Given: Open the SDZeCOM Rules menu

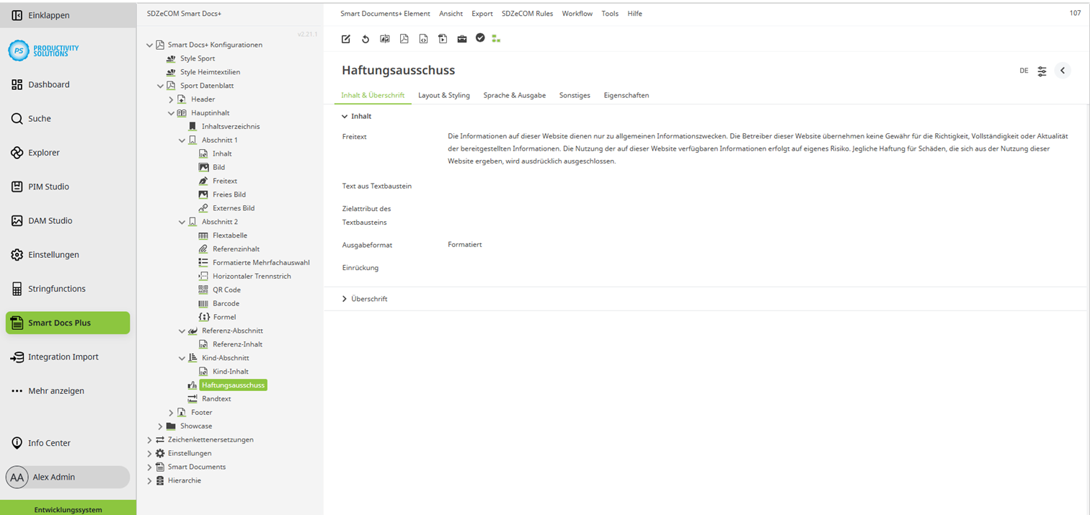Looking at the screenshot, I should (527, 13).
